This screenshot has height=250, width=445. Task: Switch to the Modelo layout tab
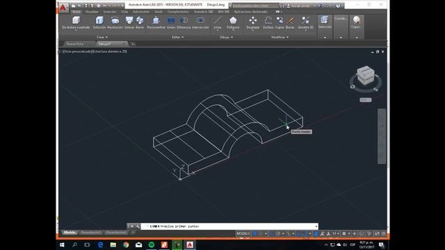pos(70,233)
